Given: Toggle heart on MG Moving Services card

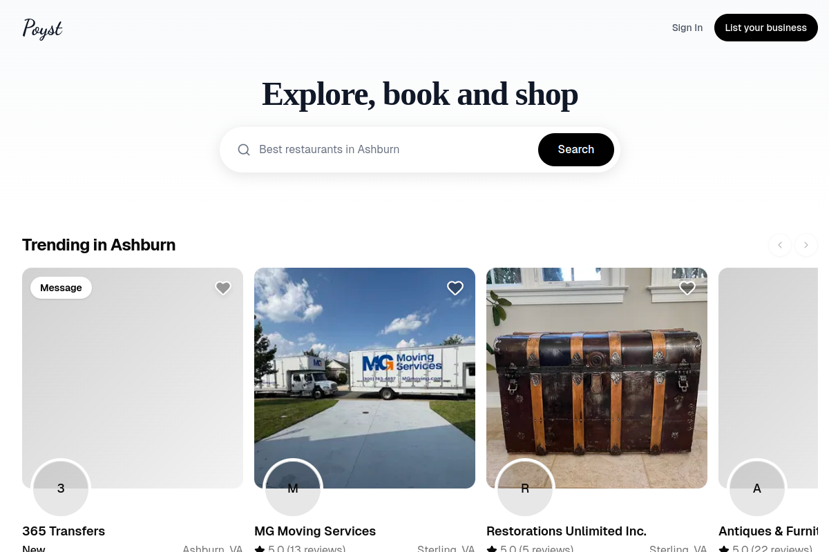Looking at the screenshot, I should (455, 288).
